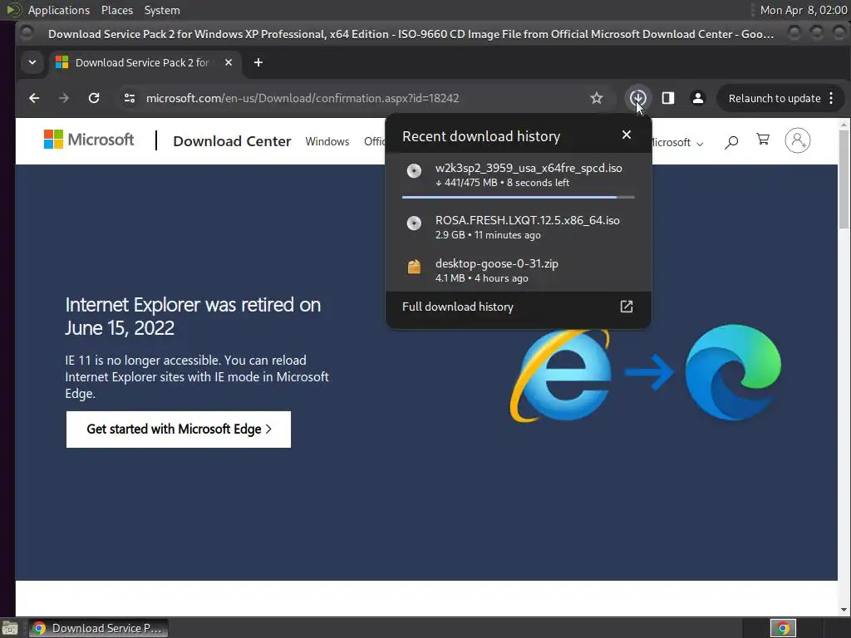Viewport: 851px width, 638px height.
Task: Click the w2k3sp2 download progress bar
Action: 519,197
